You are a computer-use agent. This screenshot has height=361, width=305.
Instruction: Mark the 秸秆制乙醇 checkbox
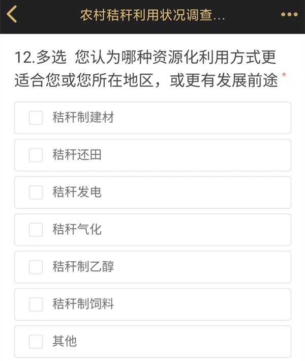tap(36, 267)
